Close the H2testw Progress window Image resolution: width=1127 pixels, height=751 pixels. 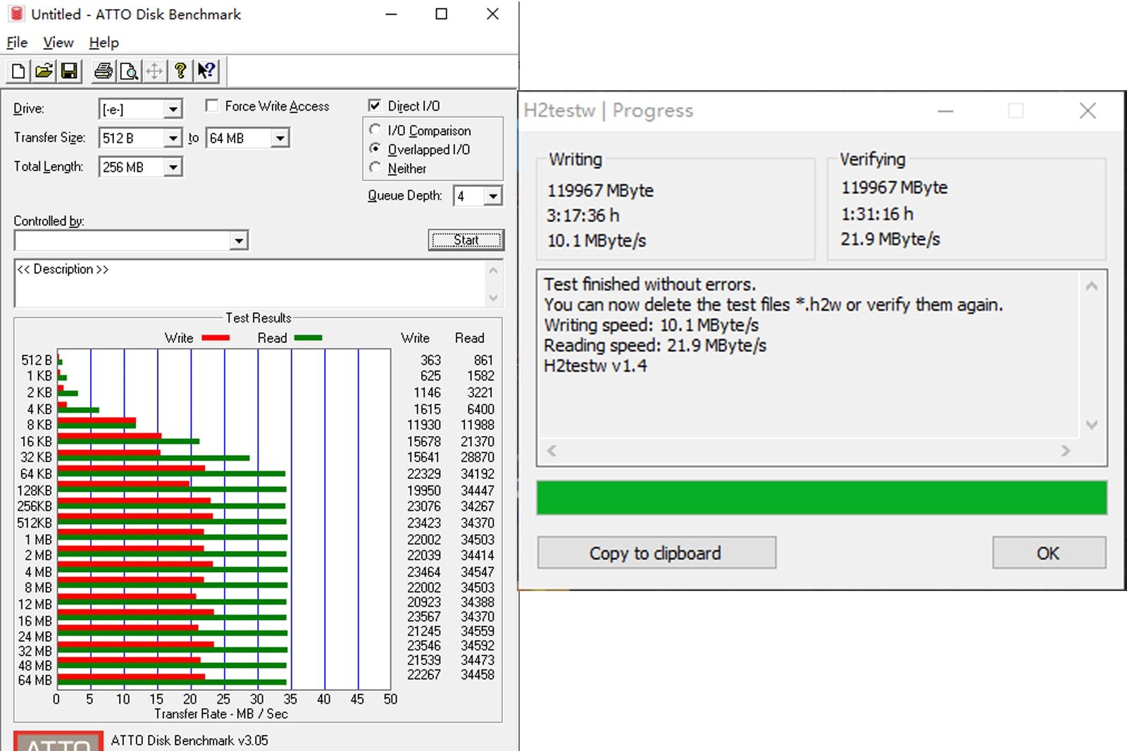(x=1088, y=111)
